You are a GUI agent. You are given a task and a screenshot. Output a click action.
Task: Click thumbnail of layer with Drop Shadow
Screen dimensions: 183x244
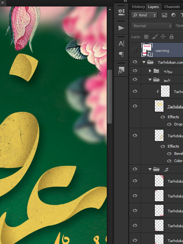pos(159,106)
